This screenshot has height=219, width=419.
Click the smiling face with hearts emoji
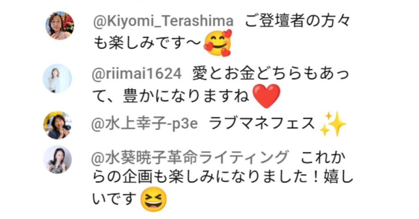click(218, 43)
